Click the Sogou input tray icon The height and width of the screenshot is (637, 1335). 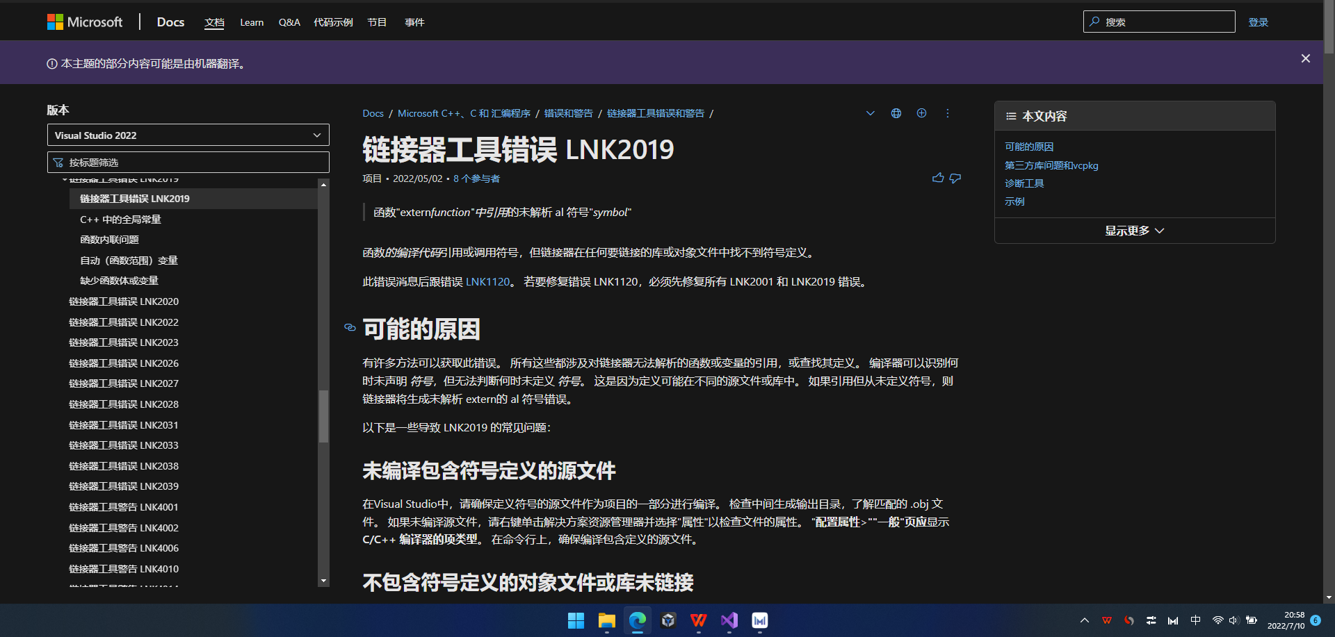tap(1129, 620)
